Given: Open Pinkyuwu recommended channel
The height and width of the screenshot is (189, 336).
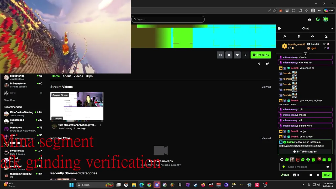Looking at the screenshot, I should point(23,129).
